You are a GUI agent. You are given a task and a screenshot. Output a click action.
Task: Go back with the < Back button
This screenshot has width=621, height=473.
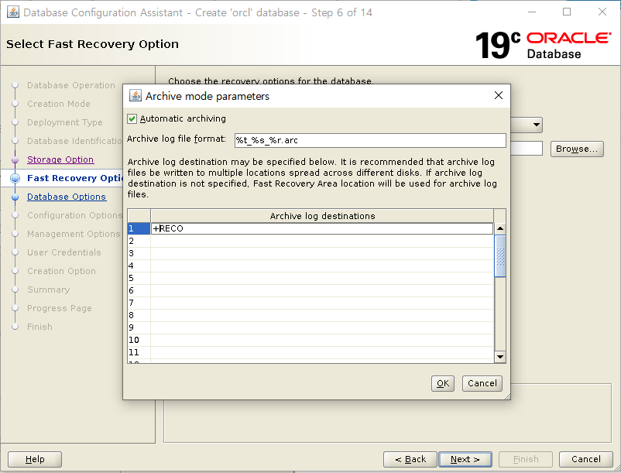(410, 459)
